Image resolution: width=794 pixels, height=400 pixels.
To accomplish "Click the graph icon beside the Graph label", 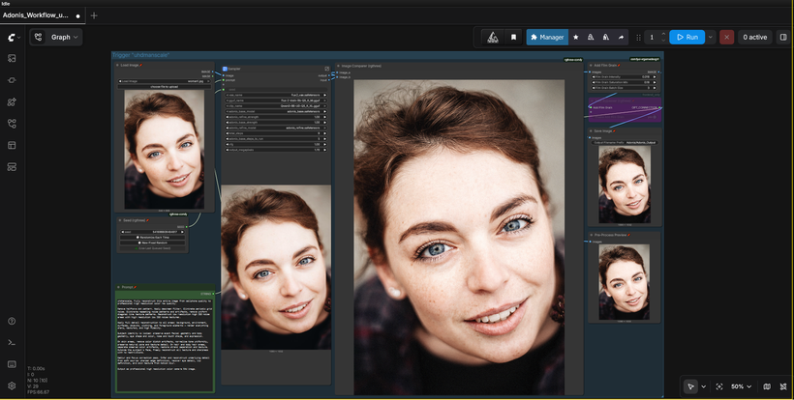I will pos(38,37).
